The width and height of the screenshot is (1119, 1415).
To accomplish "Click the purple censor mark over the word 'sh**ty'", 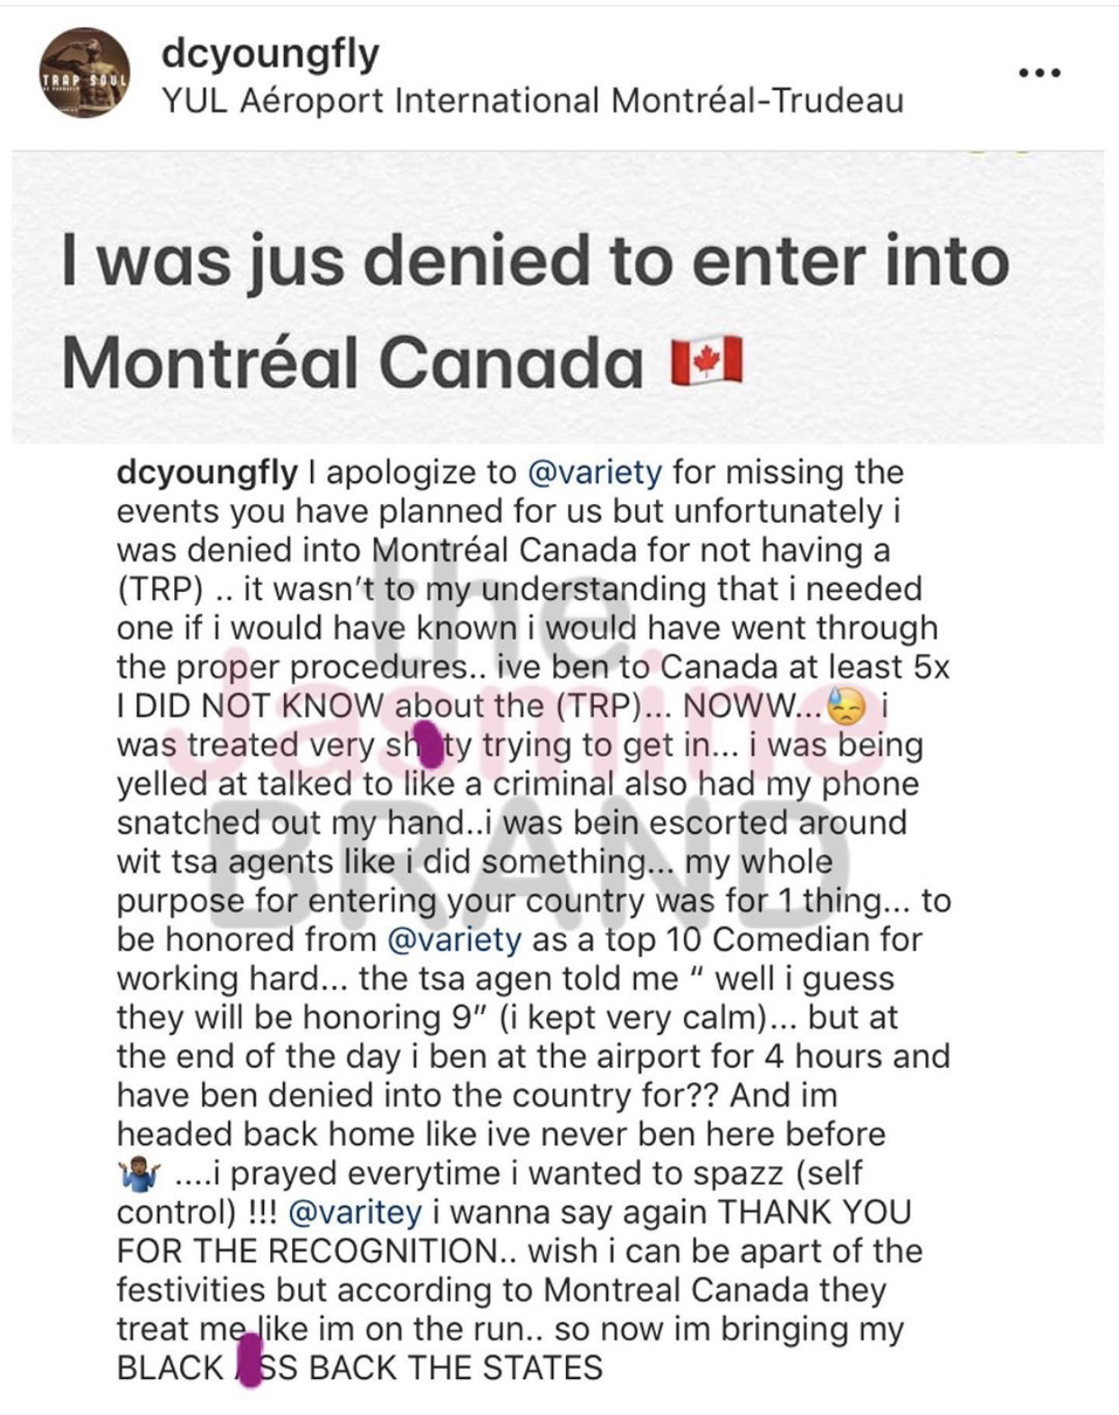I will 431,746.
